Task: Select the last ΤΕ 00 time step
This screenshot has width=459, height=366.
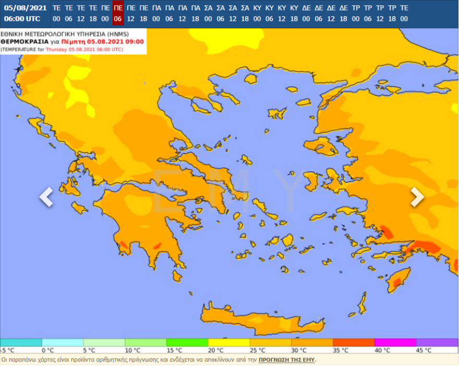Action: click(x=404, y=14)
